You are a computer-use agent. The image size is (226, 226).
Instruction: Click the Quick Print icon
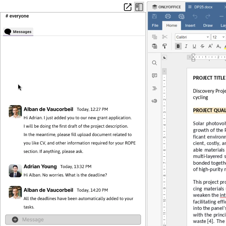[181, 16]
